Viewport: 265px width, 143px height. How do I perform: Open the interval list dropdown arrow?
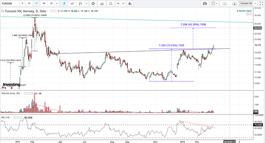click(57, 3)
